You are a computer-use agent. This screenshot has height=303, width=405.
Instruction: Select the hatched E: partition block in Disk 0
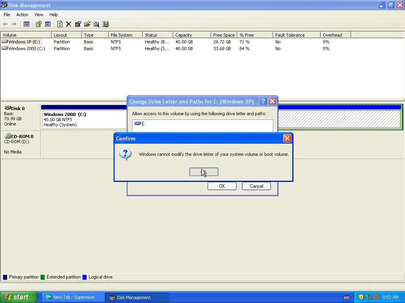coord(340,119)
